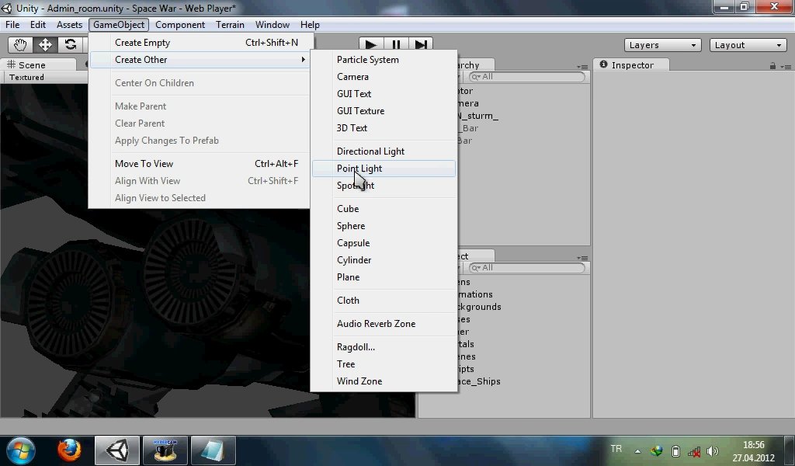
Task: Create a Cube primitive
Action: click(x=384, y=209)
